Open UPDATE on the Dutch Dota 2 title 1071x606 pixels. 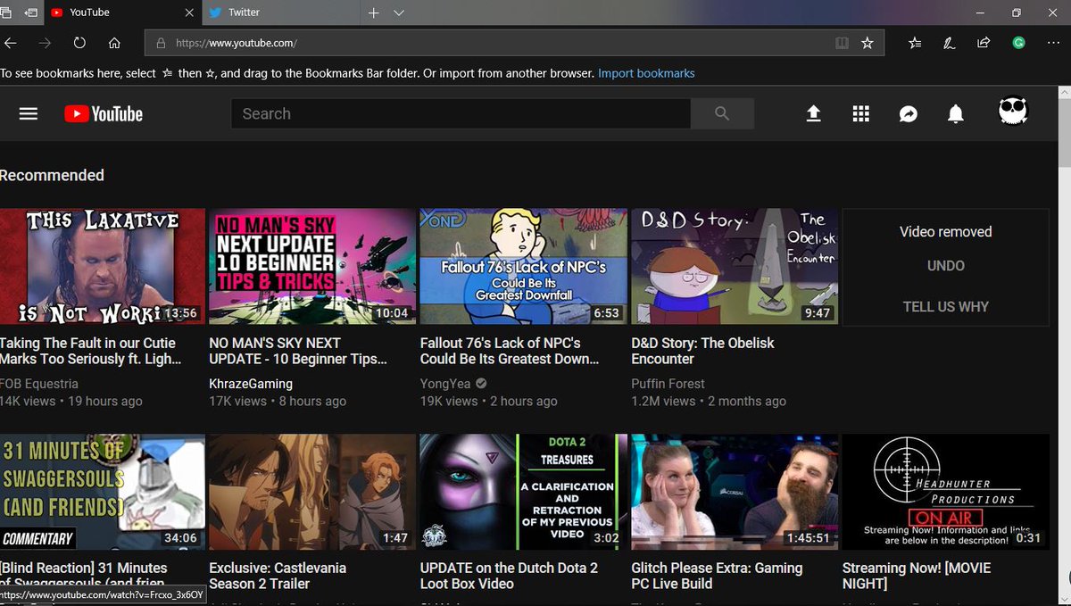click(x=509, y=576)
